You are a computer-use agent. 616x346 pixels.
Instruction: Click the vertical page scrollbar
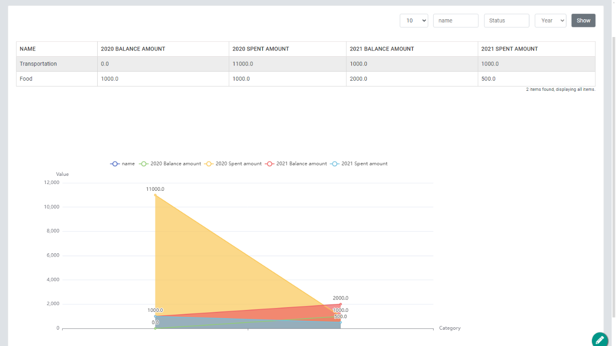point(613,173)
